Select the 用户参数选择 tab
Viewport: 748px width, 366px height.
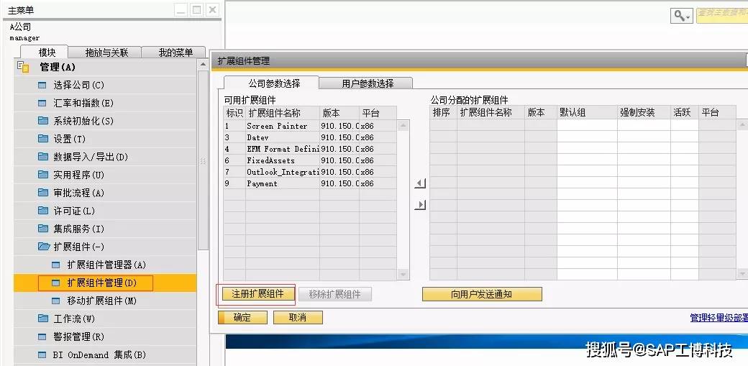click(368, 83)
